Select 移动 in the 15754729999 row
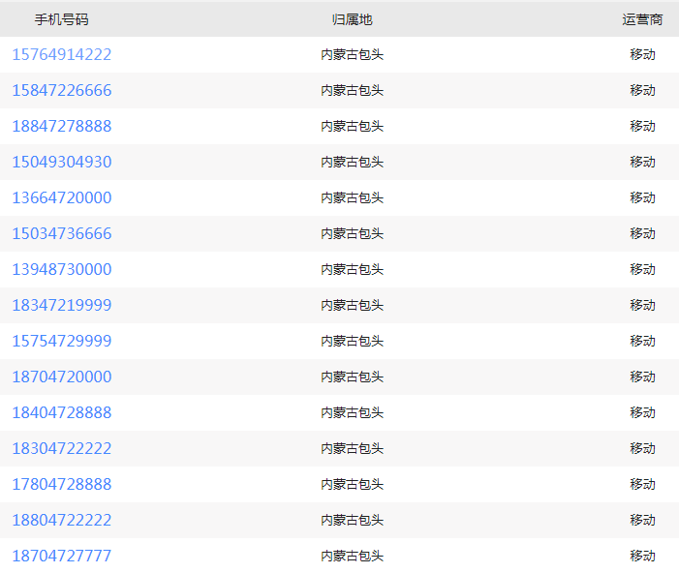The image size is (679, 573). point(642,341)
